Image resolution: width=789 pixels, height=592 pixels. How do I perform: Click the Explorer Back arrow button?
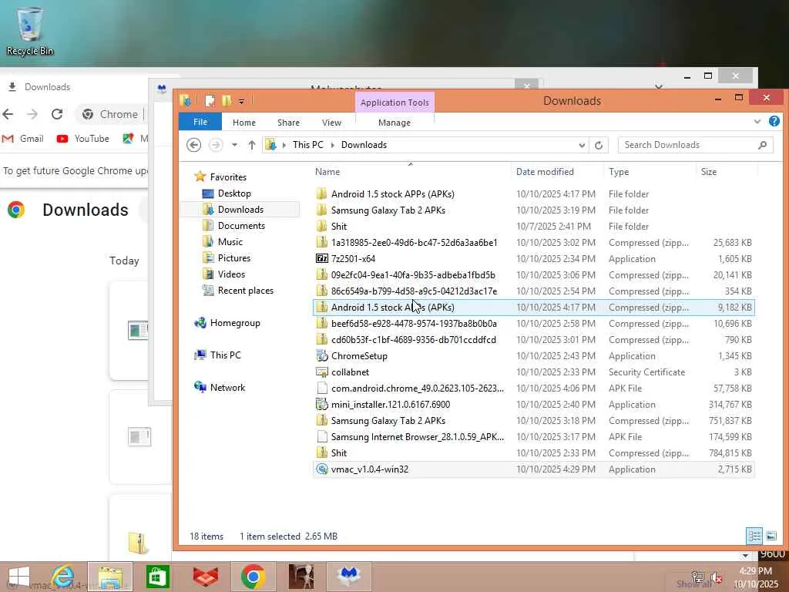(x=193, y=145)
